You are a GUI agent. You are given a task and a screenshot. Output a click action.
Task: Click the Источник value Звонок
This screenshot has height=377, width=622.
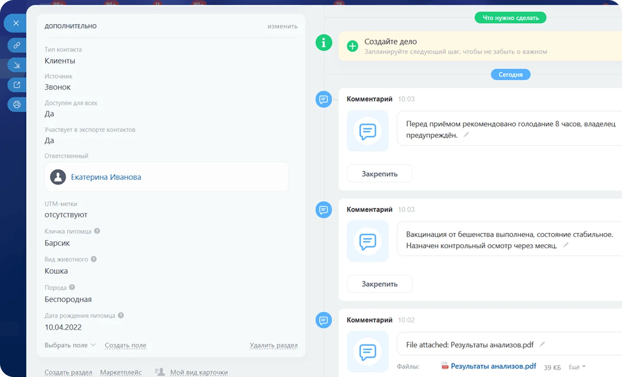(57, 87)
